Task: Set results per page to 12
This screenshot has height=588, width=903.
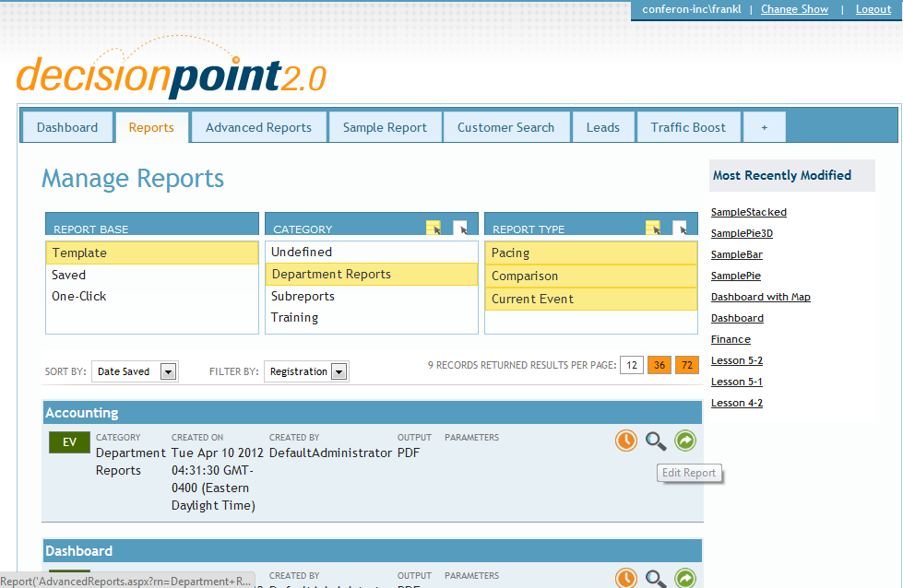Action: point(631,365)
